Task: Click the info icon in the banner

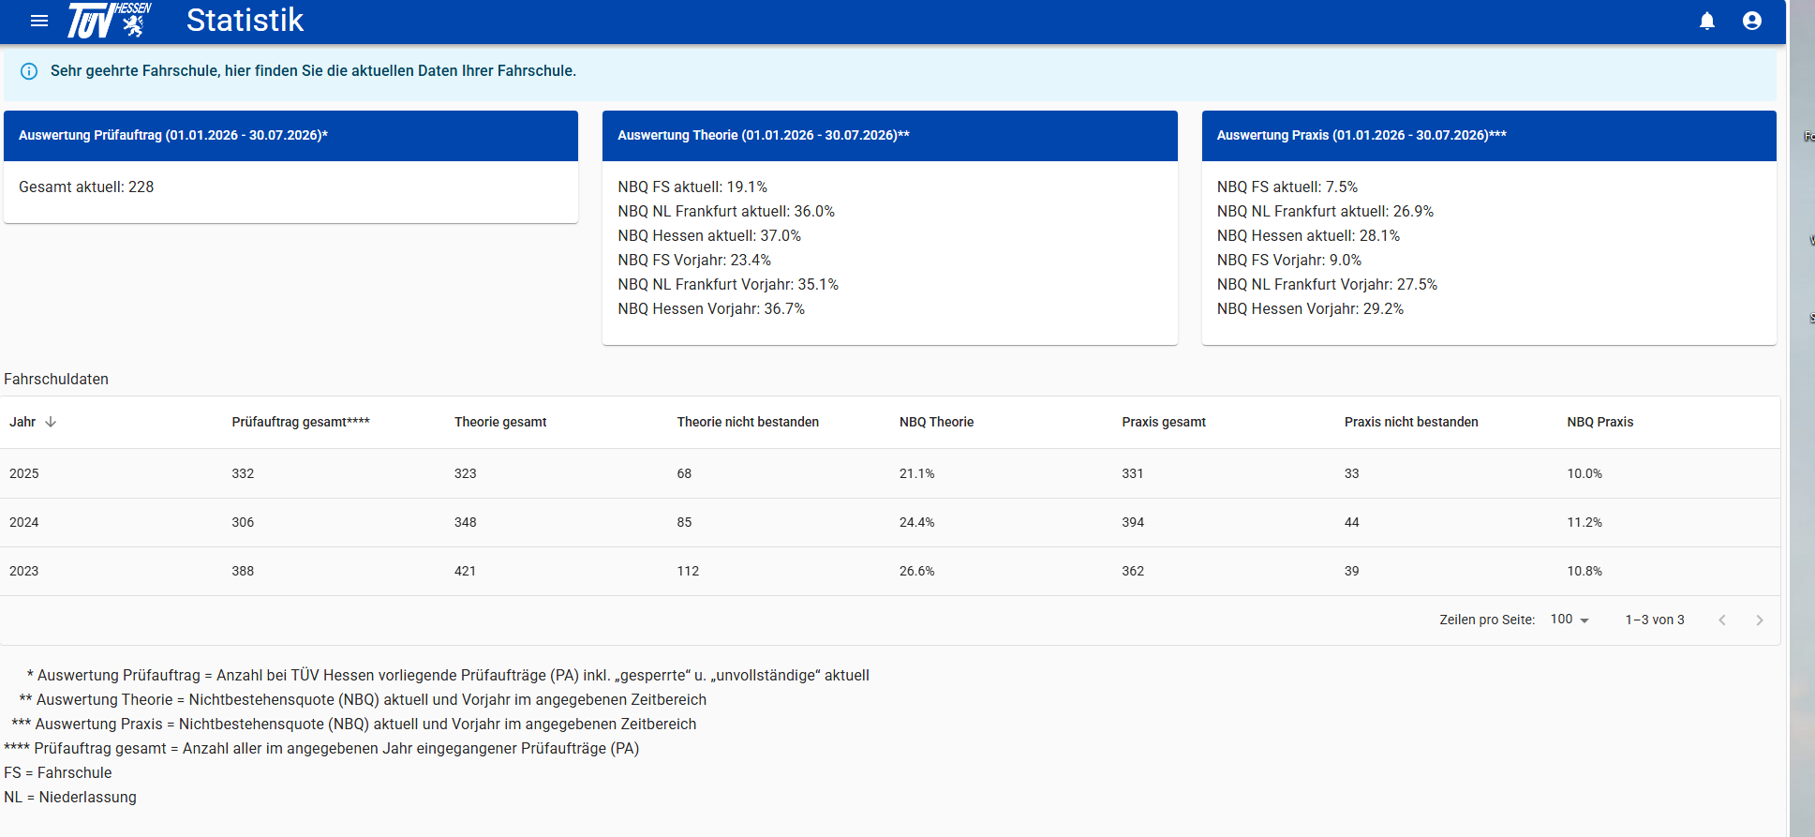Action: [x=29, y=71]
